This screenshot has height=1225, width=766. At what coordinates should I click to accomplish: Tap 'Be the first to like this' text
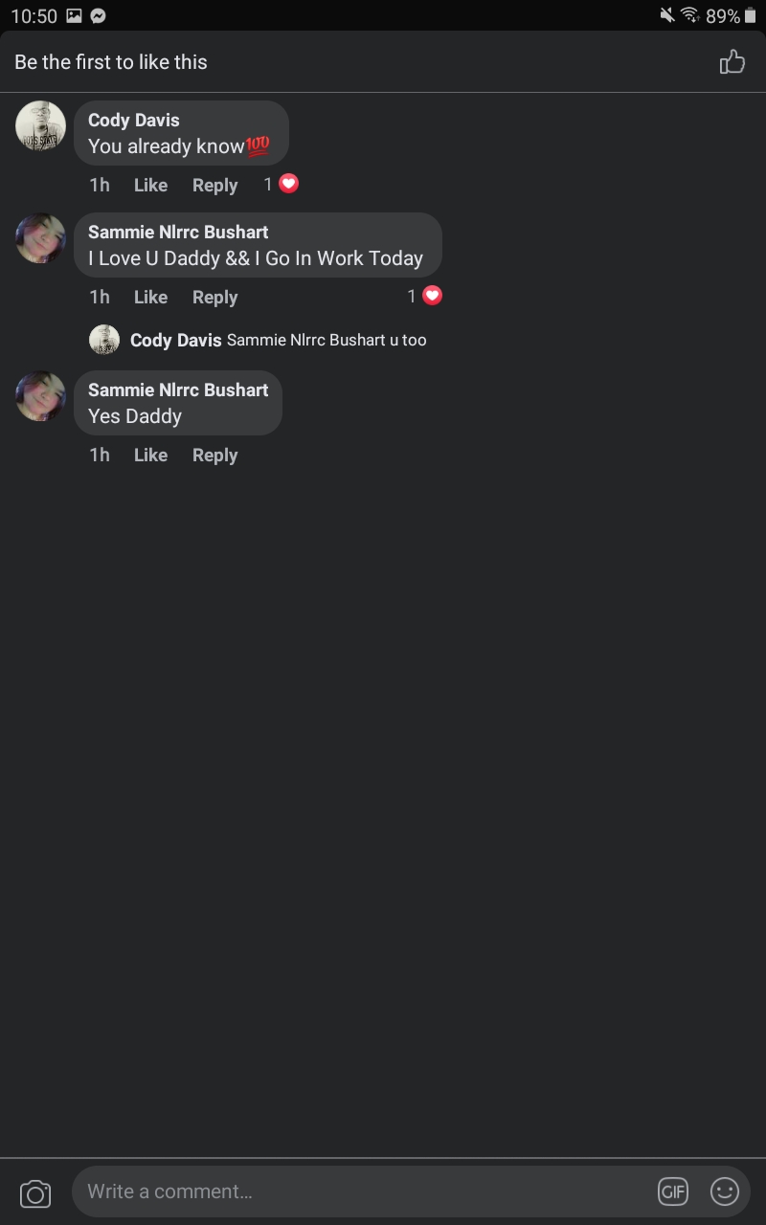point(111,62)
